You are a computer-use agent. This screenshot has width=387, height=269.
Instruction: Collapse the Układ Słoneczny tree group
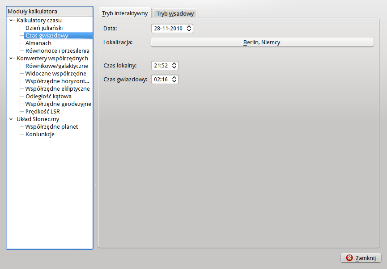coord(11,119)
